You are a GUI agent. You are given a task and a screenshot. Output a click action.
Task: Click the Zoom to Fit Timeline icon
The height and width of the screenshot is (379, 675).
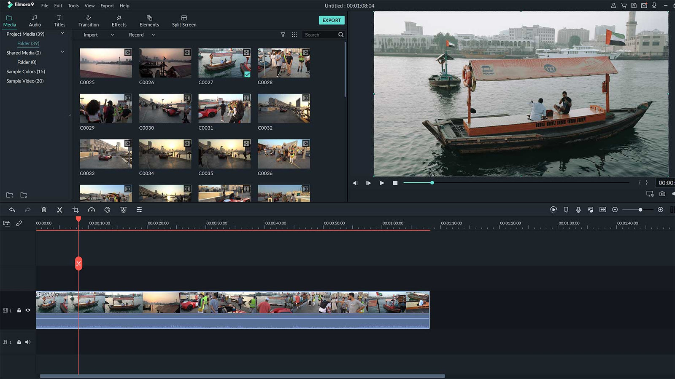pos(602,210)
